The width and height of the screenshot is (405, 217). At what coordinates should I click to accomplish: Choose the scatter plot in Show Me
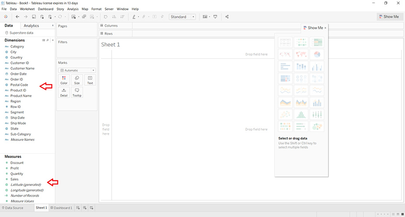pos(285,115)
